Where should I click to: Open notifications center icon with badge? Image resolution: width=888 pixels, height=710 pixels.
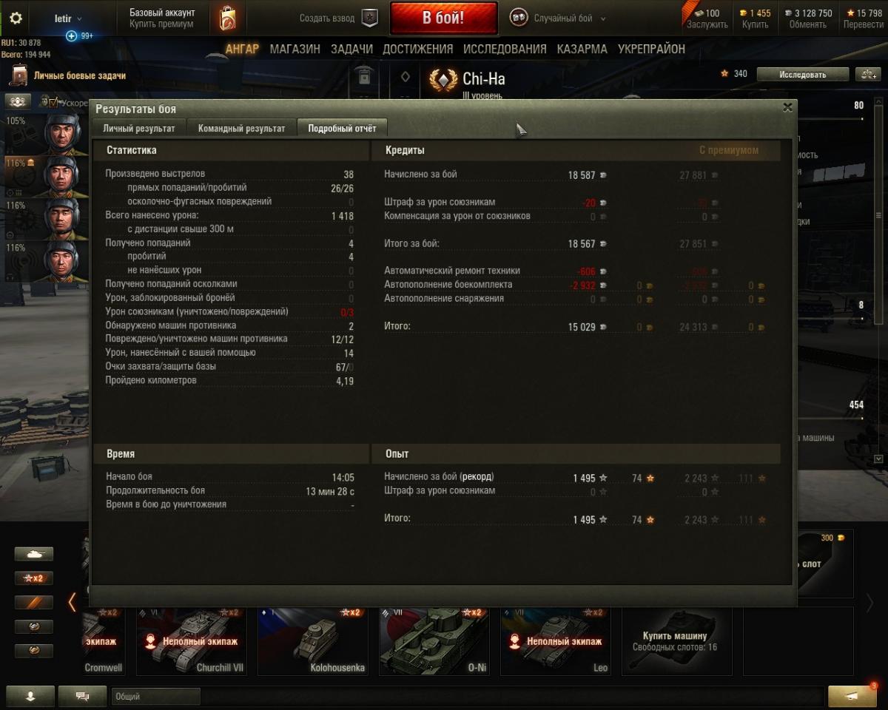852,695
